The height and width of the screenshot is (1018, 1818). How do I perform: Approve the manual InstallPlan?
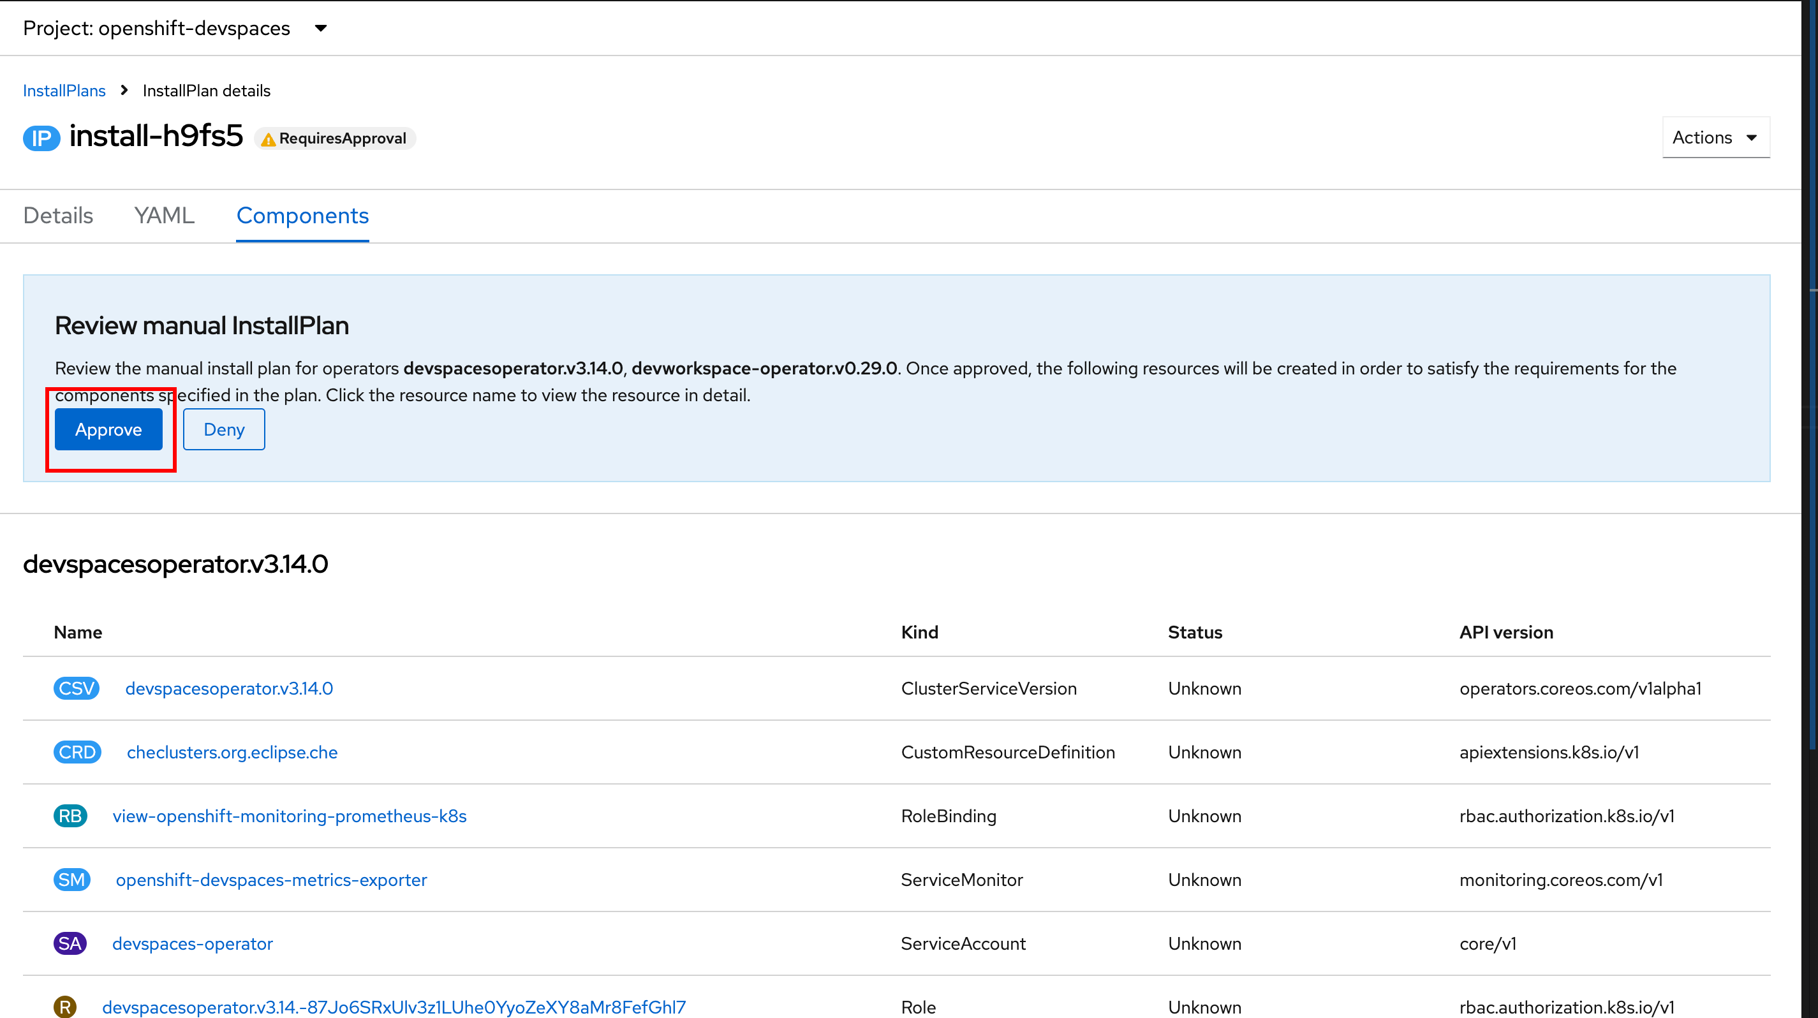(x=108, y=429)
